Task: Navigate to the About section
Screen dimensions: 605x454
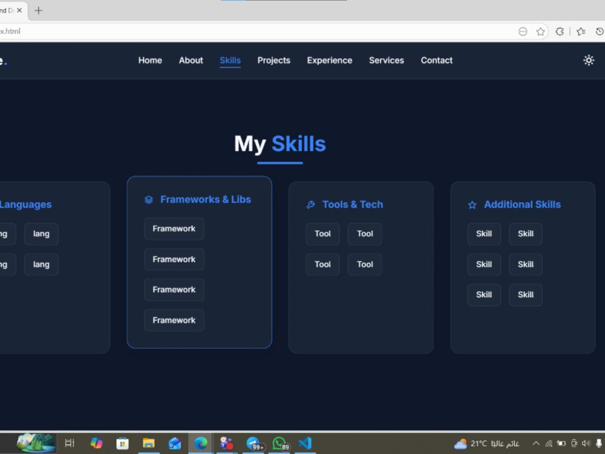Action: 191,60
